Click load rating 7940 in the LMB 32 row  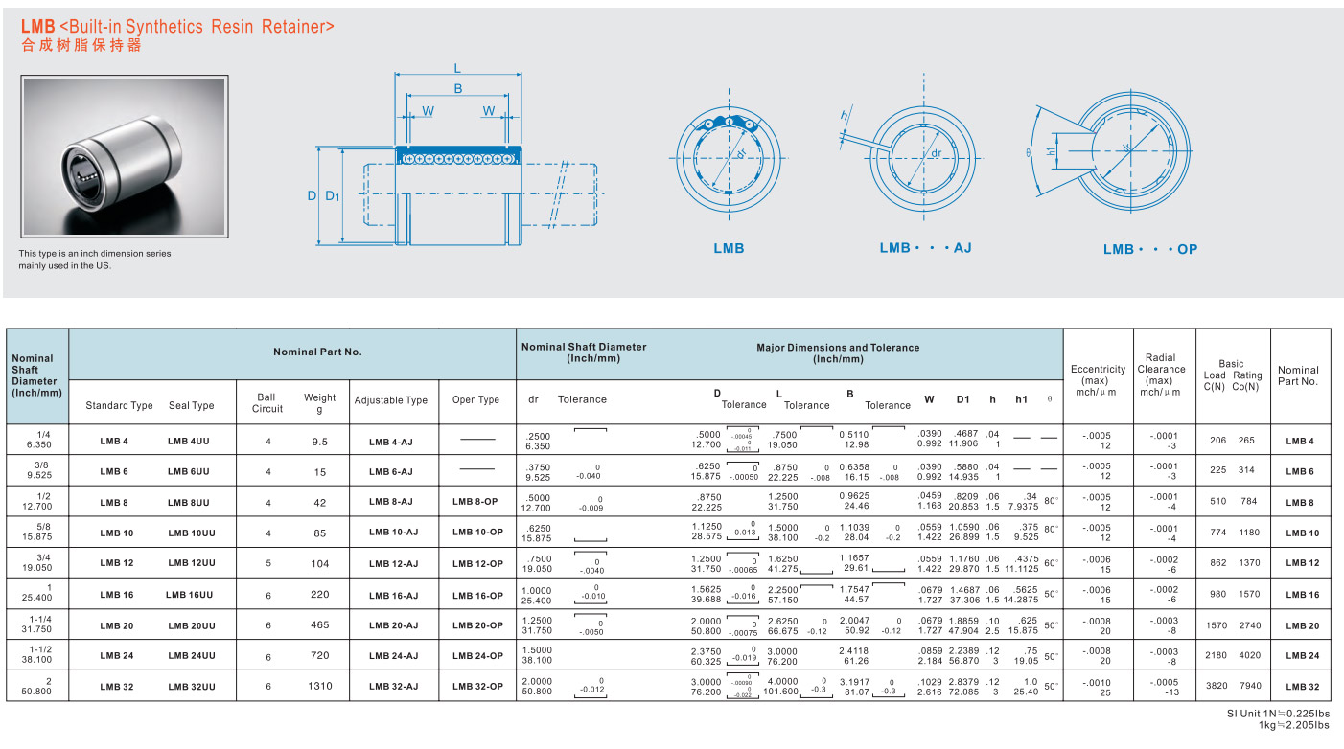coord(1249,687)
